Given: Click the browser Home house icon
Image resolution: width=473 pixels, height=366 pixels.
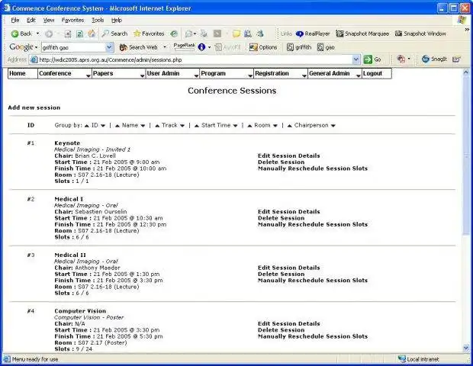Looking at the screenshot, I should click(92, 34).
